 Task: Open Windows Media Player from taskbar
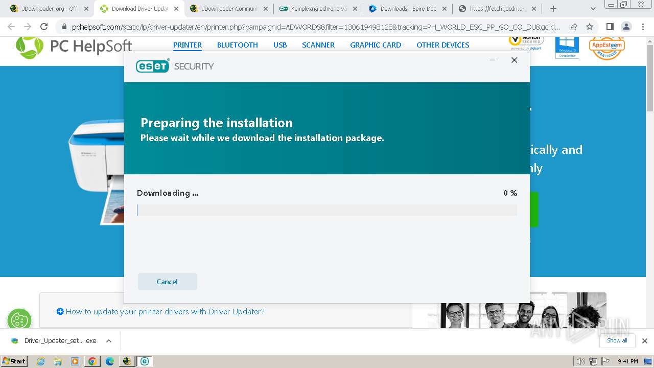coord(75,361)
